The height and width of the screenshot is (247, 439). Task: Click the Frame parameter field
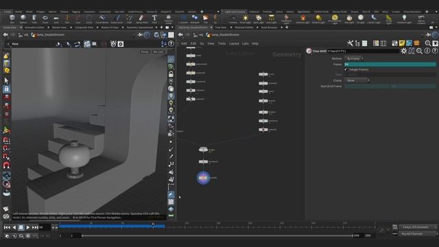pos(390,64)
